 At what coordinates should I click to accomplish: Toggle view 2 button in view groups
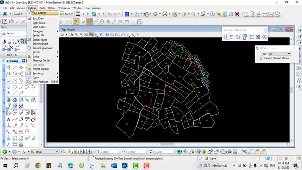(73, 152)
